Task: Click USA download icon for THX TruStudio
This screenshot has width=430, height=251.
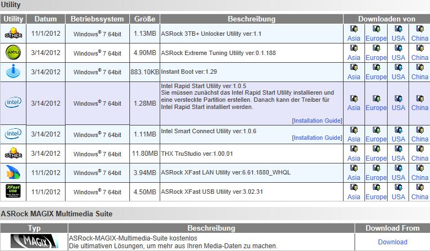Action: [398, 149]
